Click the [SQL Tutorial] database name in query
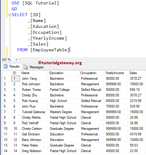The width and height of the screenshot is (146, 155). (41, 3)
